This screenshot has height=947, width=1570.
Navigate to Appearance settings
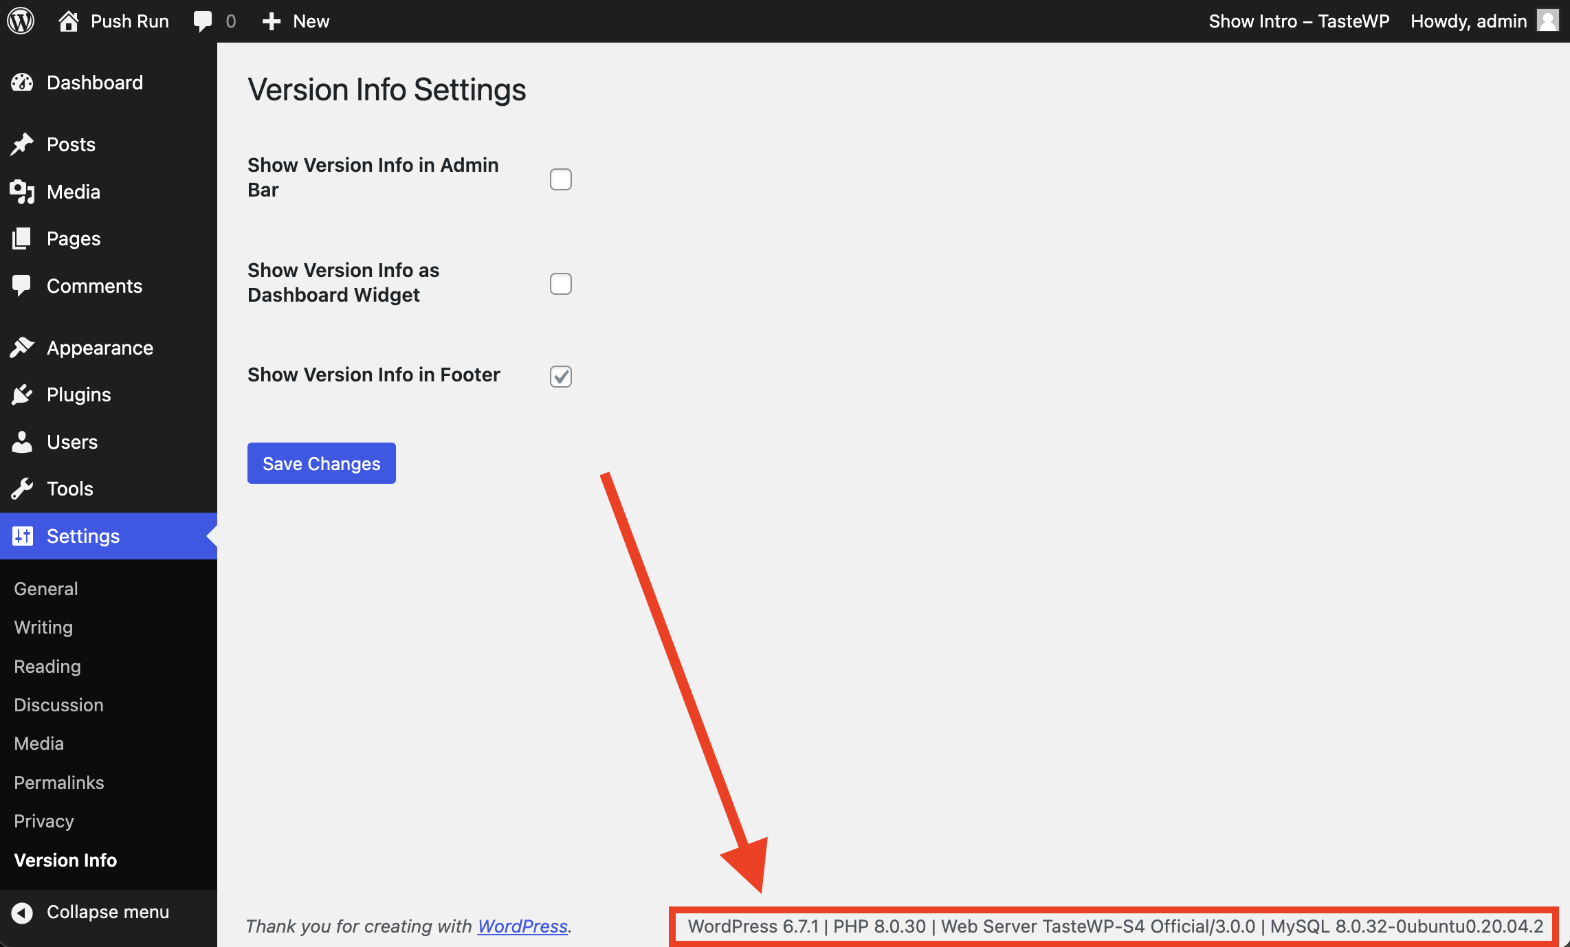100,348
